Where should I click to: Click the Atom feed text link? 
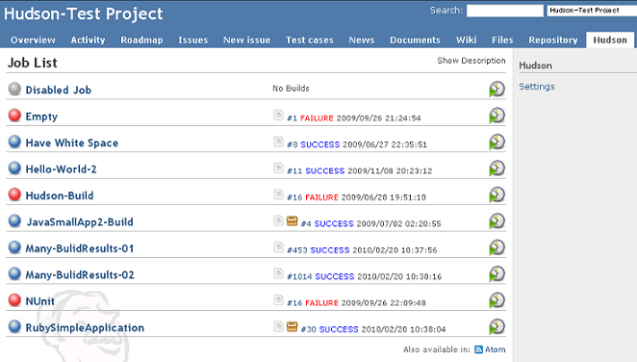pyautogui.click(x=496, y=349)
